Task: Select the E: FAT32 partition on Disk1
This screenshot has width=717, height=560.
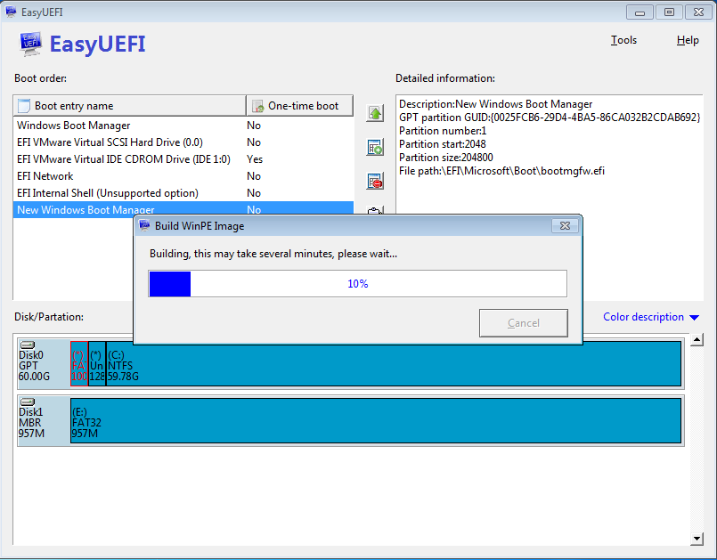Action: (376, 420)
